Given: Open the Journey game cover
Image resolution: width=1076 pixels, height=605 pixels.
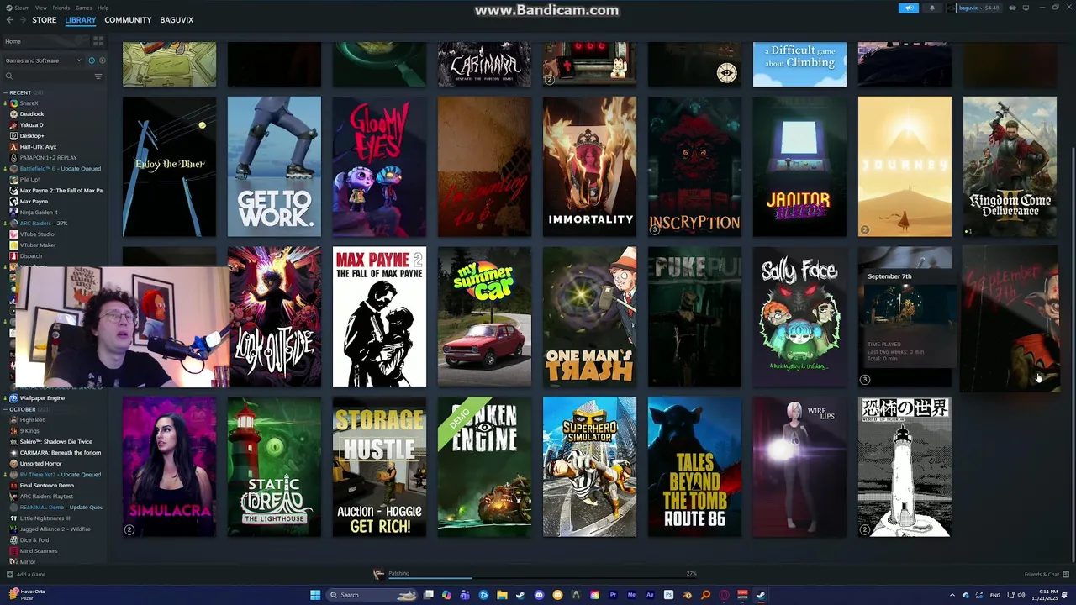Looking at the screenshot, I should [905, 167].
